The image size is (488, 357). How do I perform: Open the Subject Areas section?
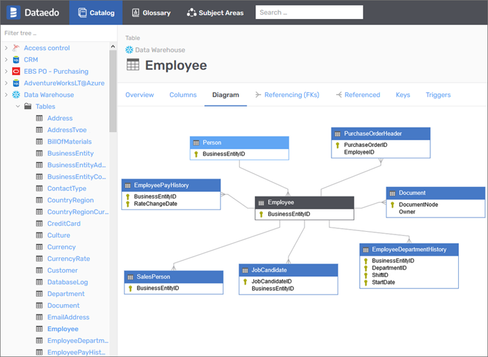point(215,12)
